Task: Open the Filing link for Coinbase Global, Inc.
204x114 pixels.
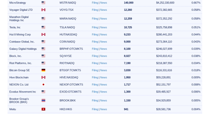Action: click(95, 42)
